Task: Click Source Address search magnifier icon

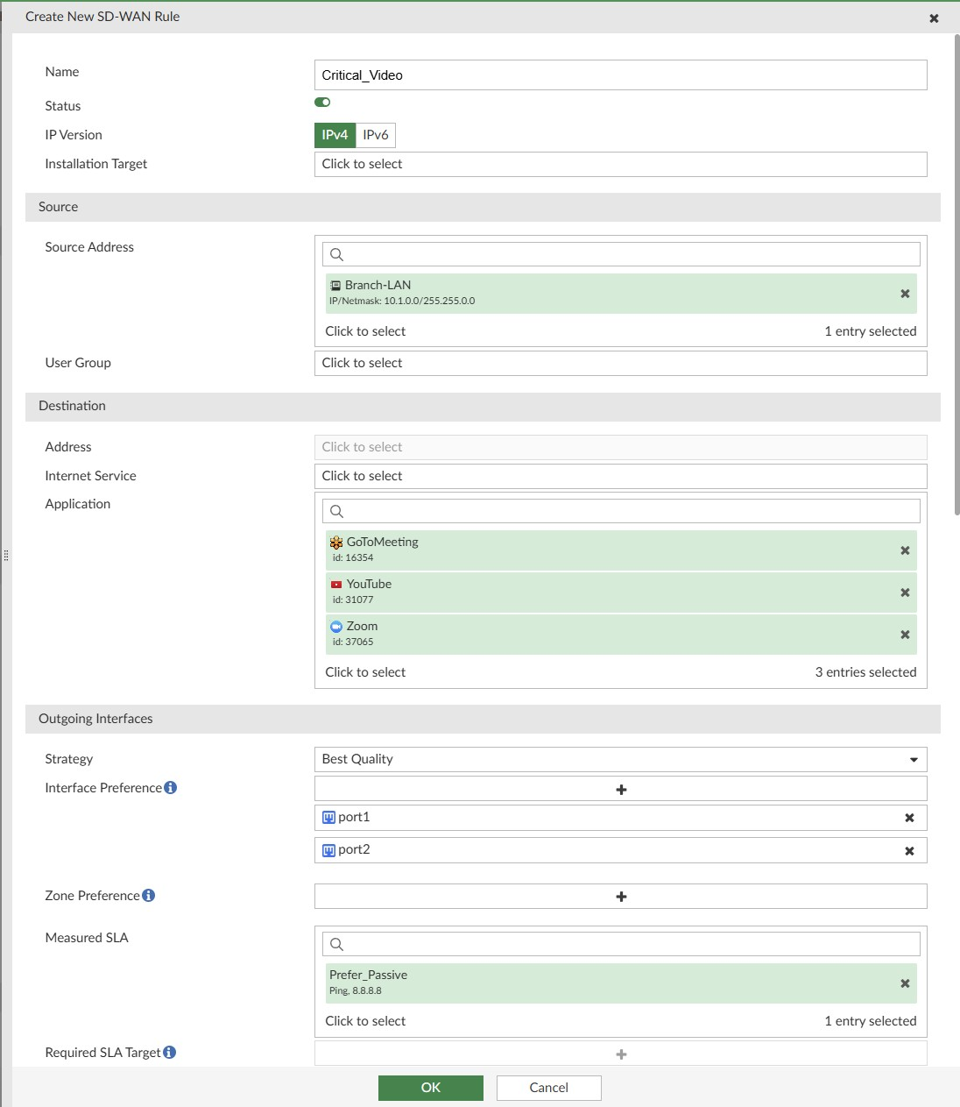Action: tap(336, 254)
